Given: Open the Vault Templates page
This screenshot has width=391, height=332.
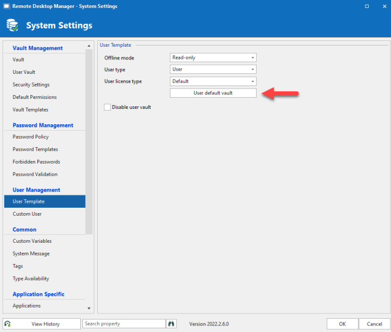Looking at the screenshot, I should click(x=30, y=110).
